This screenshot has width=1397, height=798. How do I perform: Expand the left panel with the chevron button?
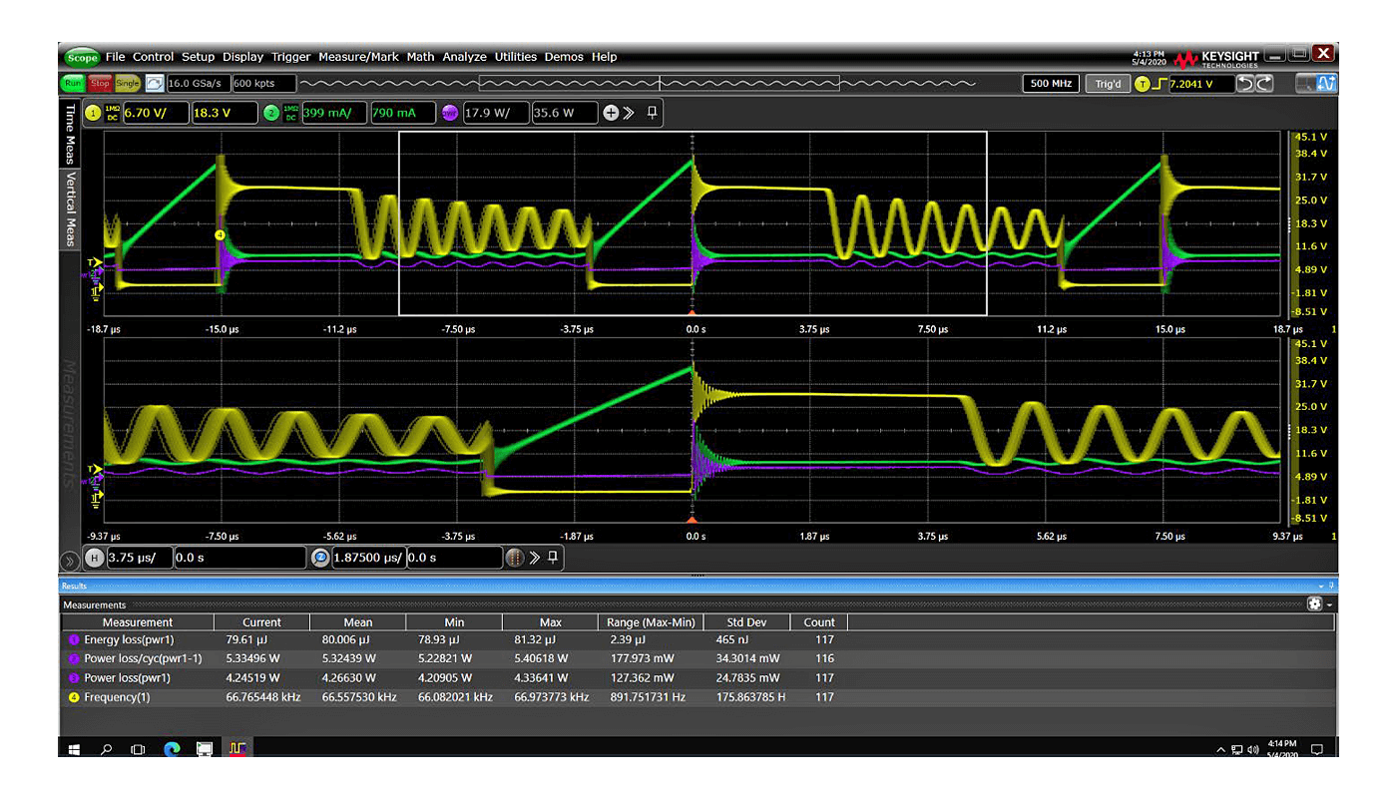coord(70,561)
